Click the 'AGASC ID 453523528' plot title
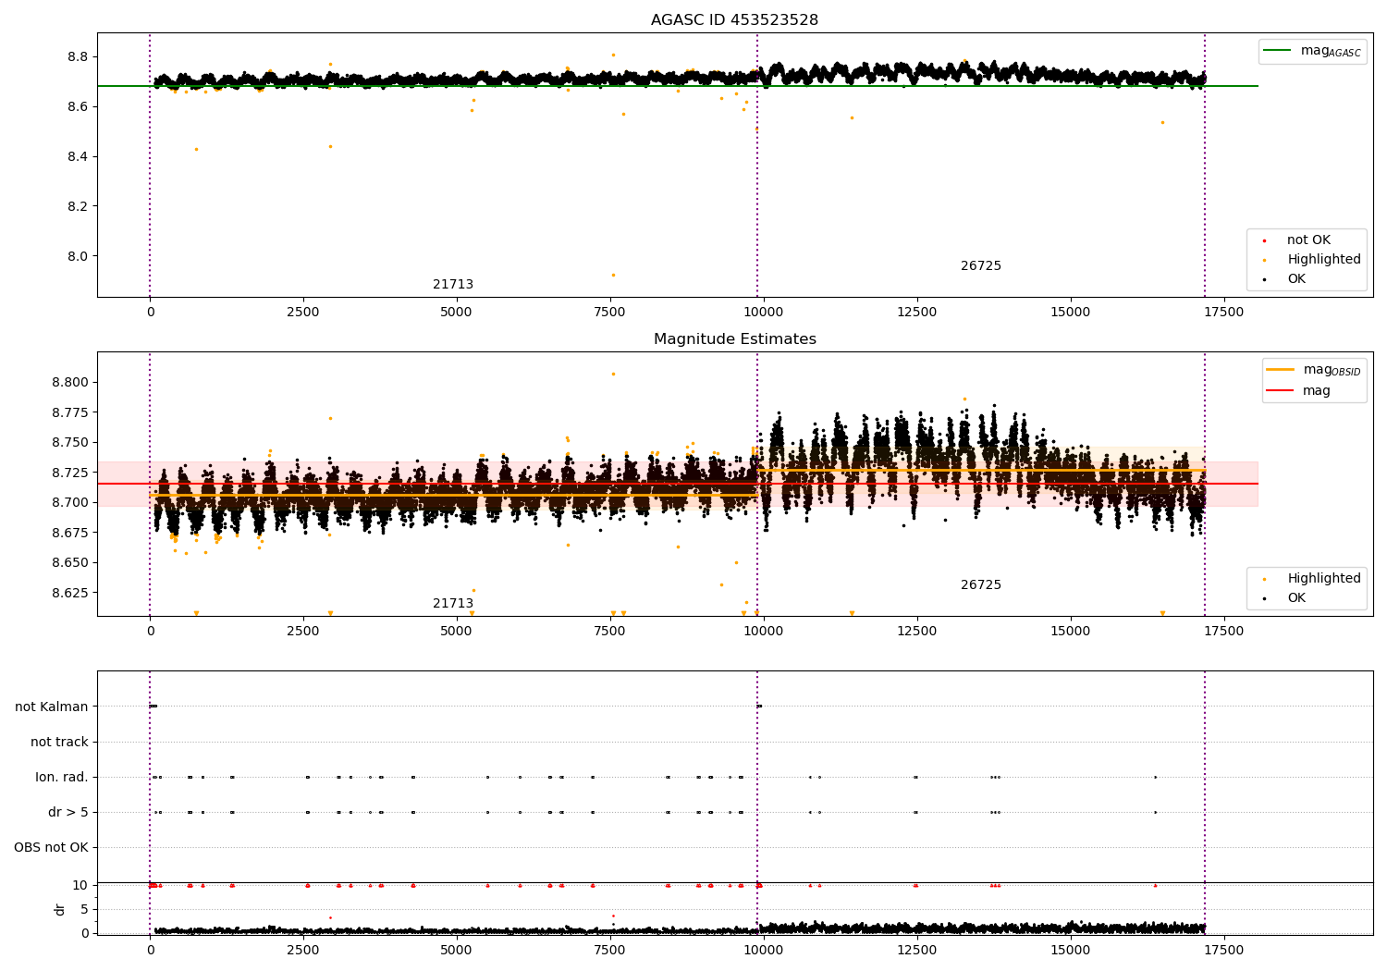The height and width of the screenshot is (971, 1387). [734, 20]
